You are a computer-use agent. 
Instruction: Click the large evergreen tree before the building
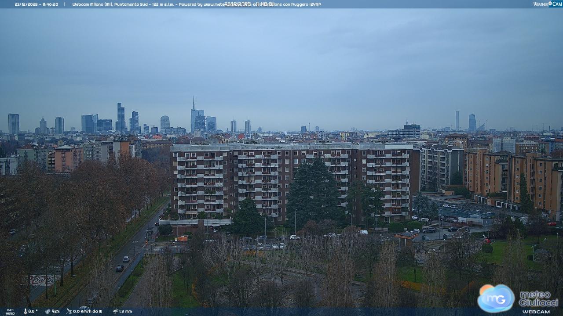point(313,193)
